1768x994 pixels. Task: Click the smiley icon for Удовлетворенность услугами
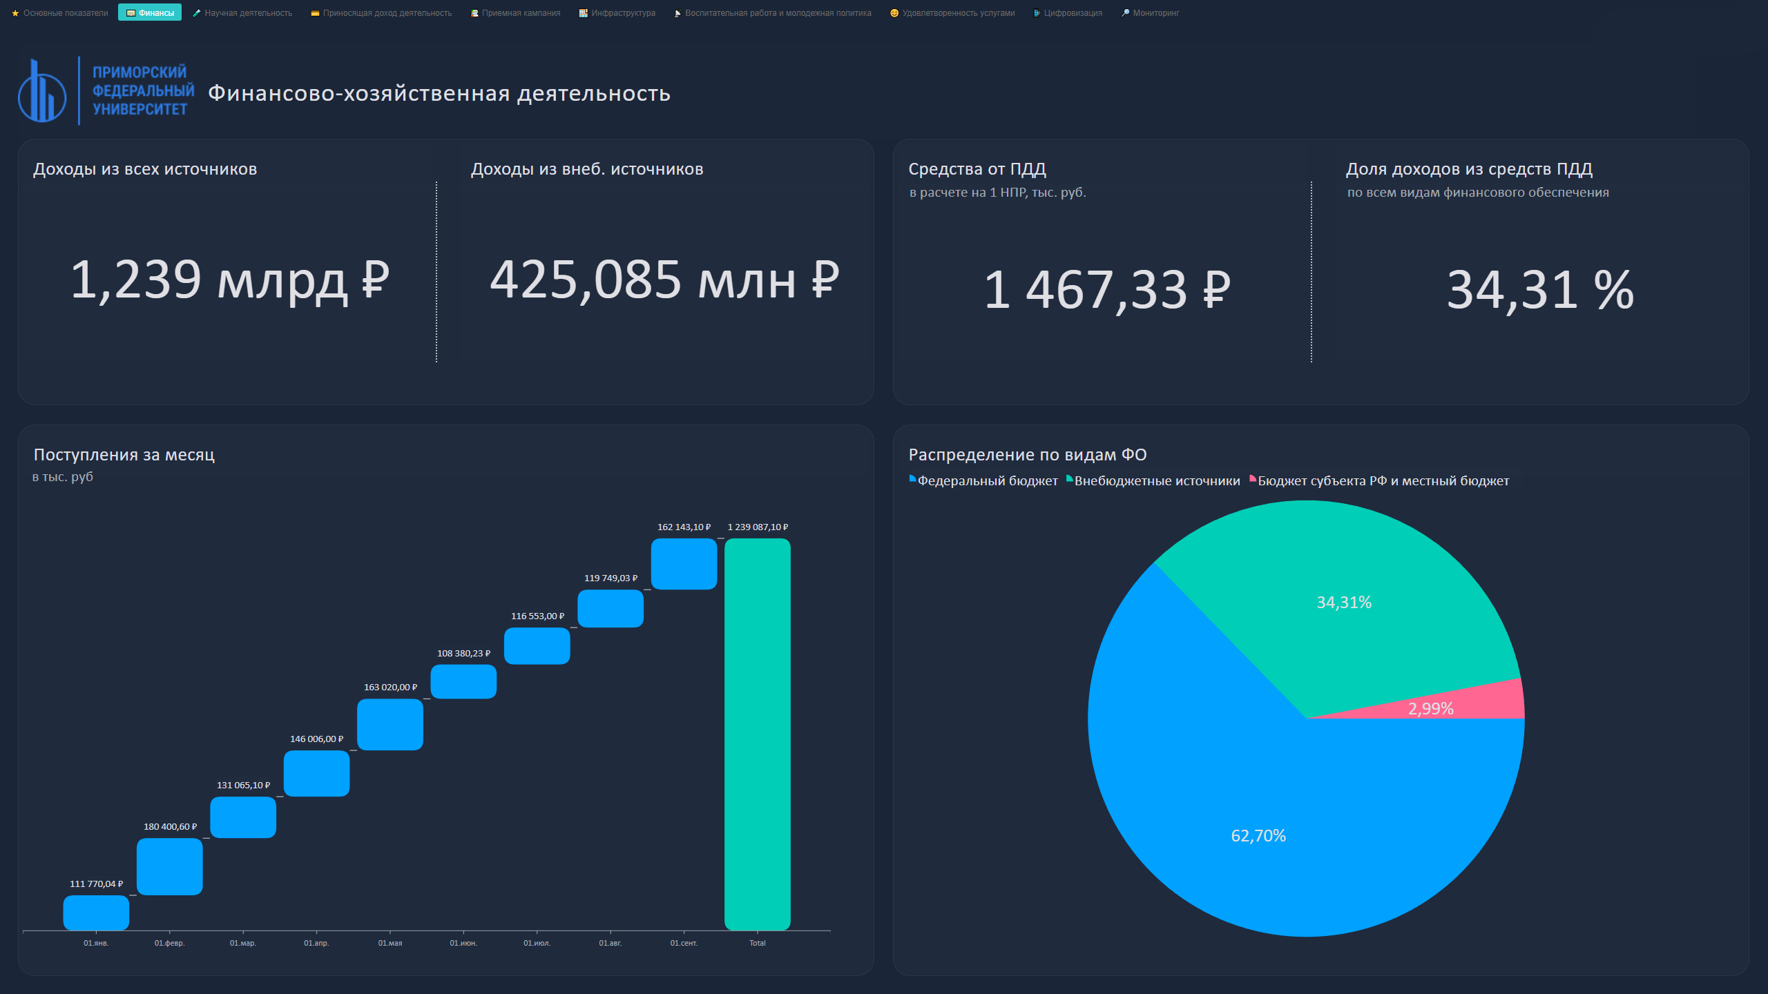click(x=894, y=13)
